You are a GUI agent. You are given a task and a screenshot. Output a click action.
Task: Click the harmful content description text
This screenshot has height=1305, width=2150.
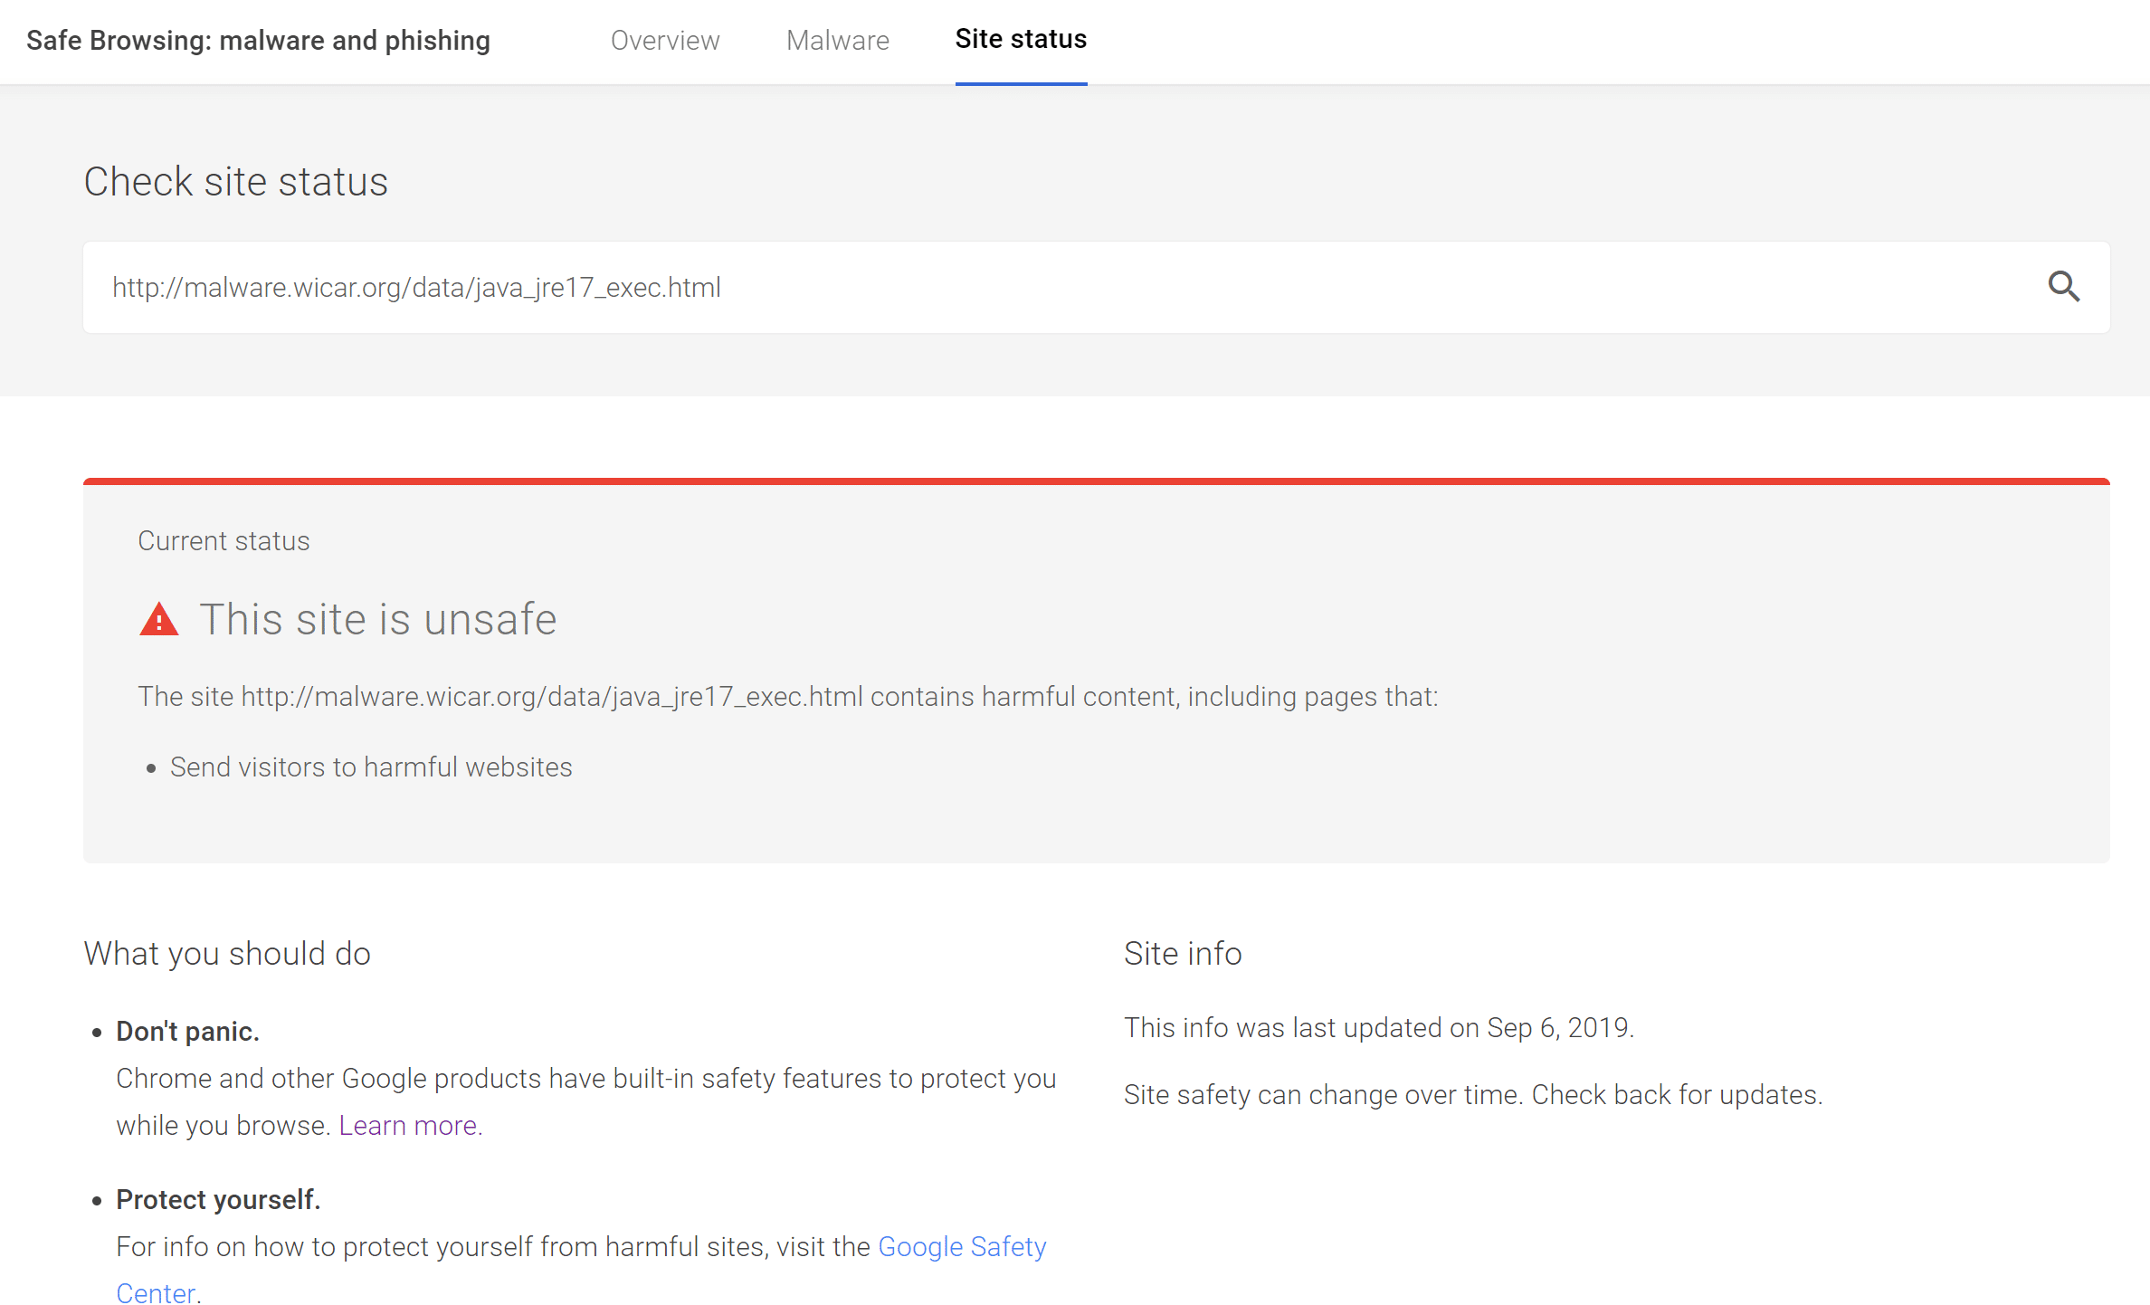(x=787, y=696)
